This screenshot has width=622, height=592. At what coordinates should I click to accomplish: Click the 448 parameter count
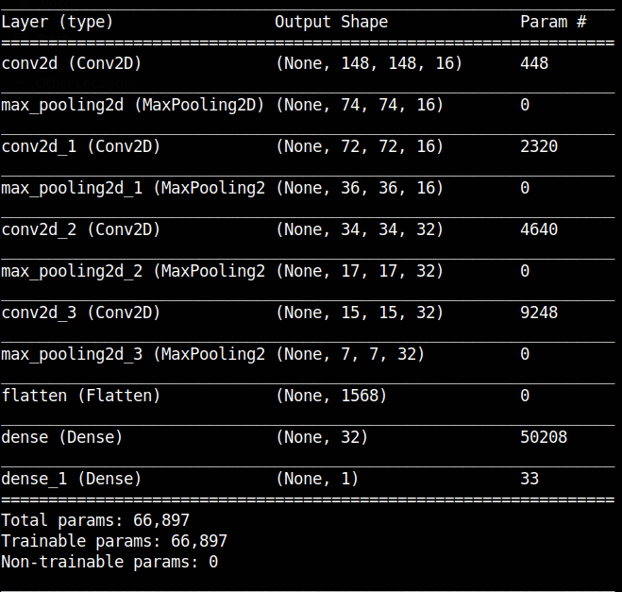point(534,63)
